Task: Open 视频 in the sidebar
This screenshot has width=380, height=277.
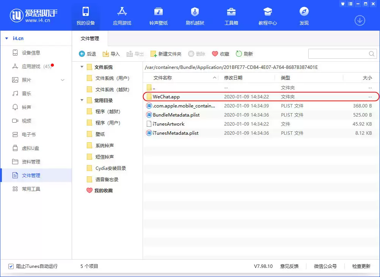Action: [x=36, y=121]
